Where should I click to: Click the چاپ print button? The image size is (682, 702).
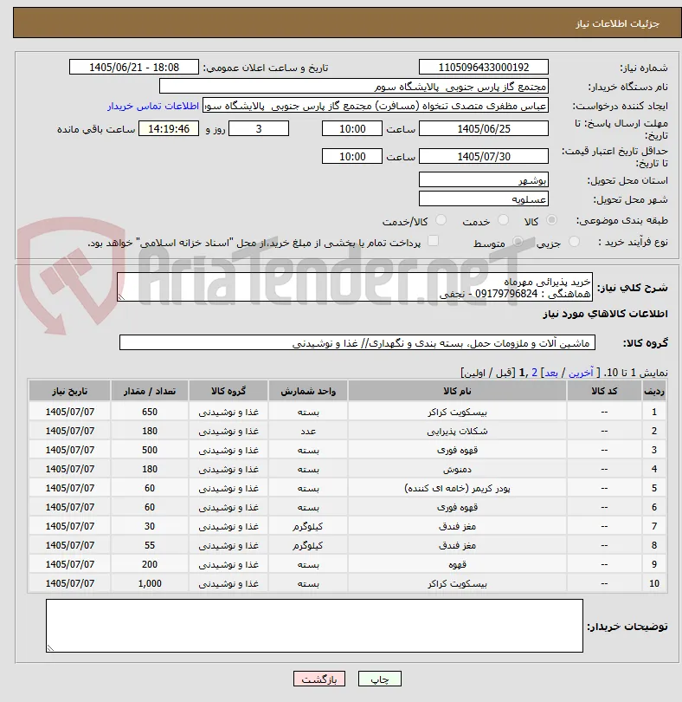point(380,679)
